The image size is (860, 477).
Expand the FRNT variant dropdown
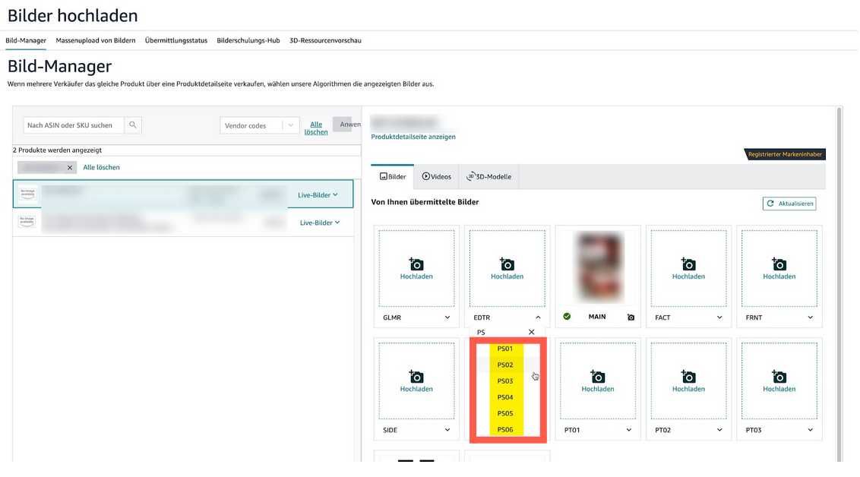[810, 317]
